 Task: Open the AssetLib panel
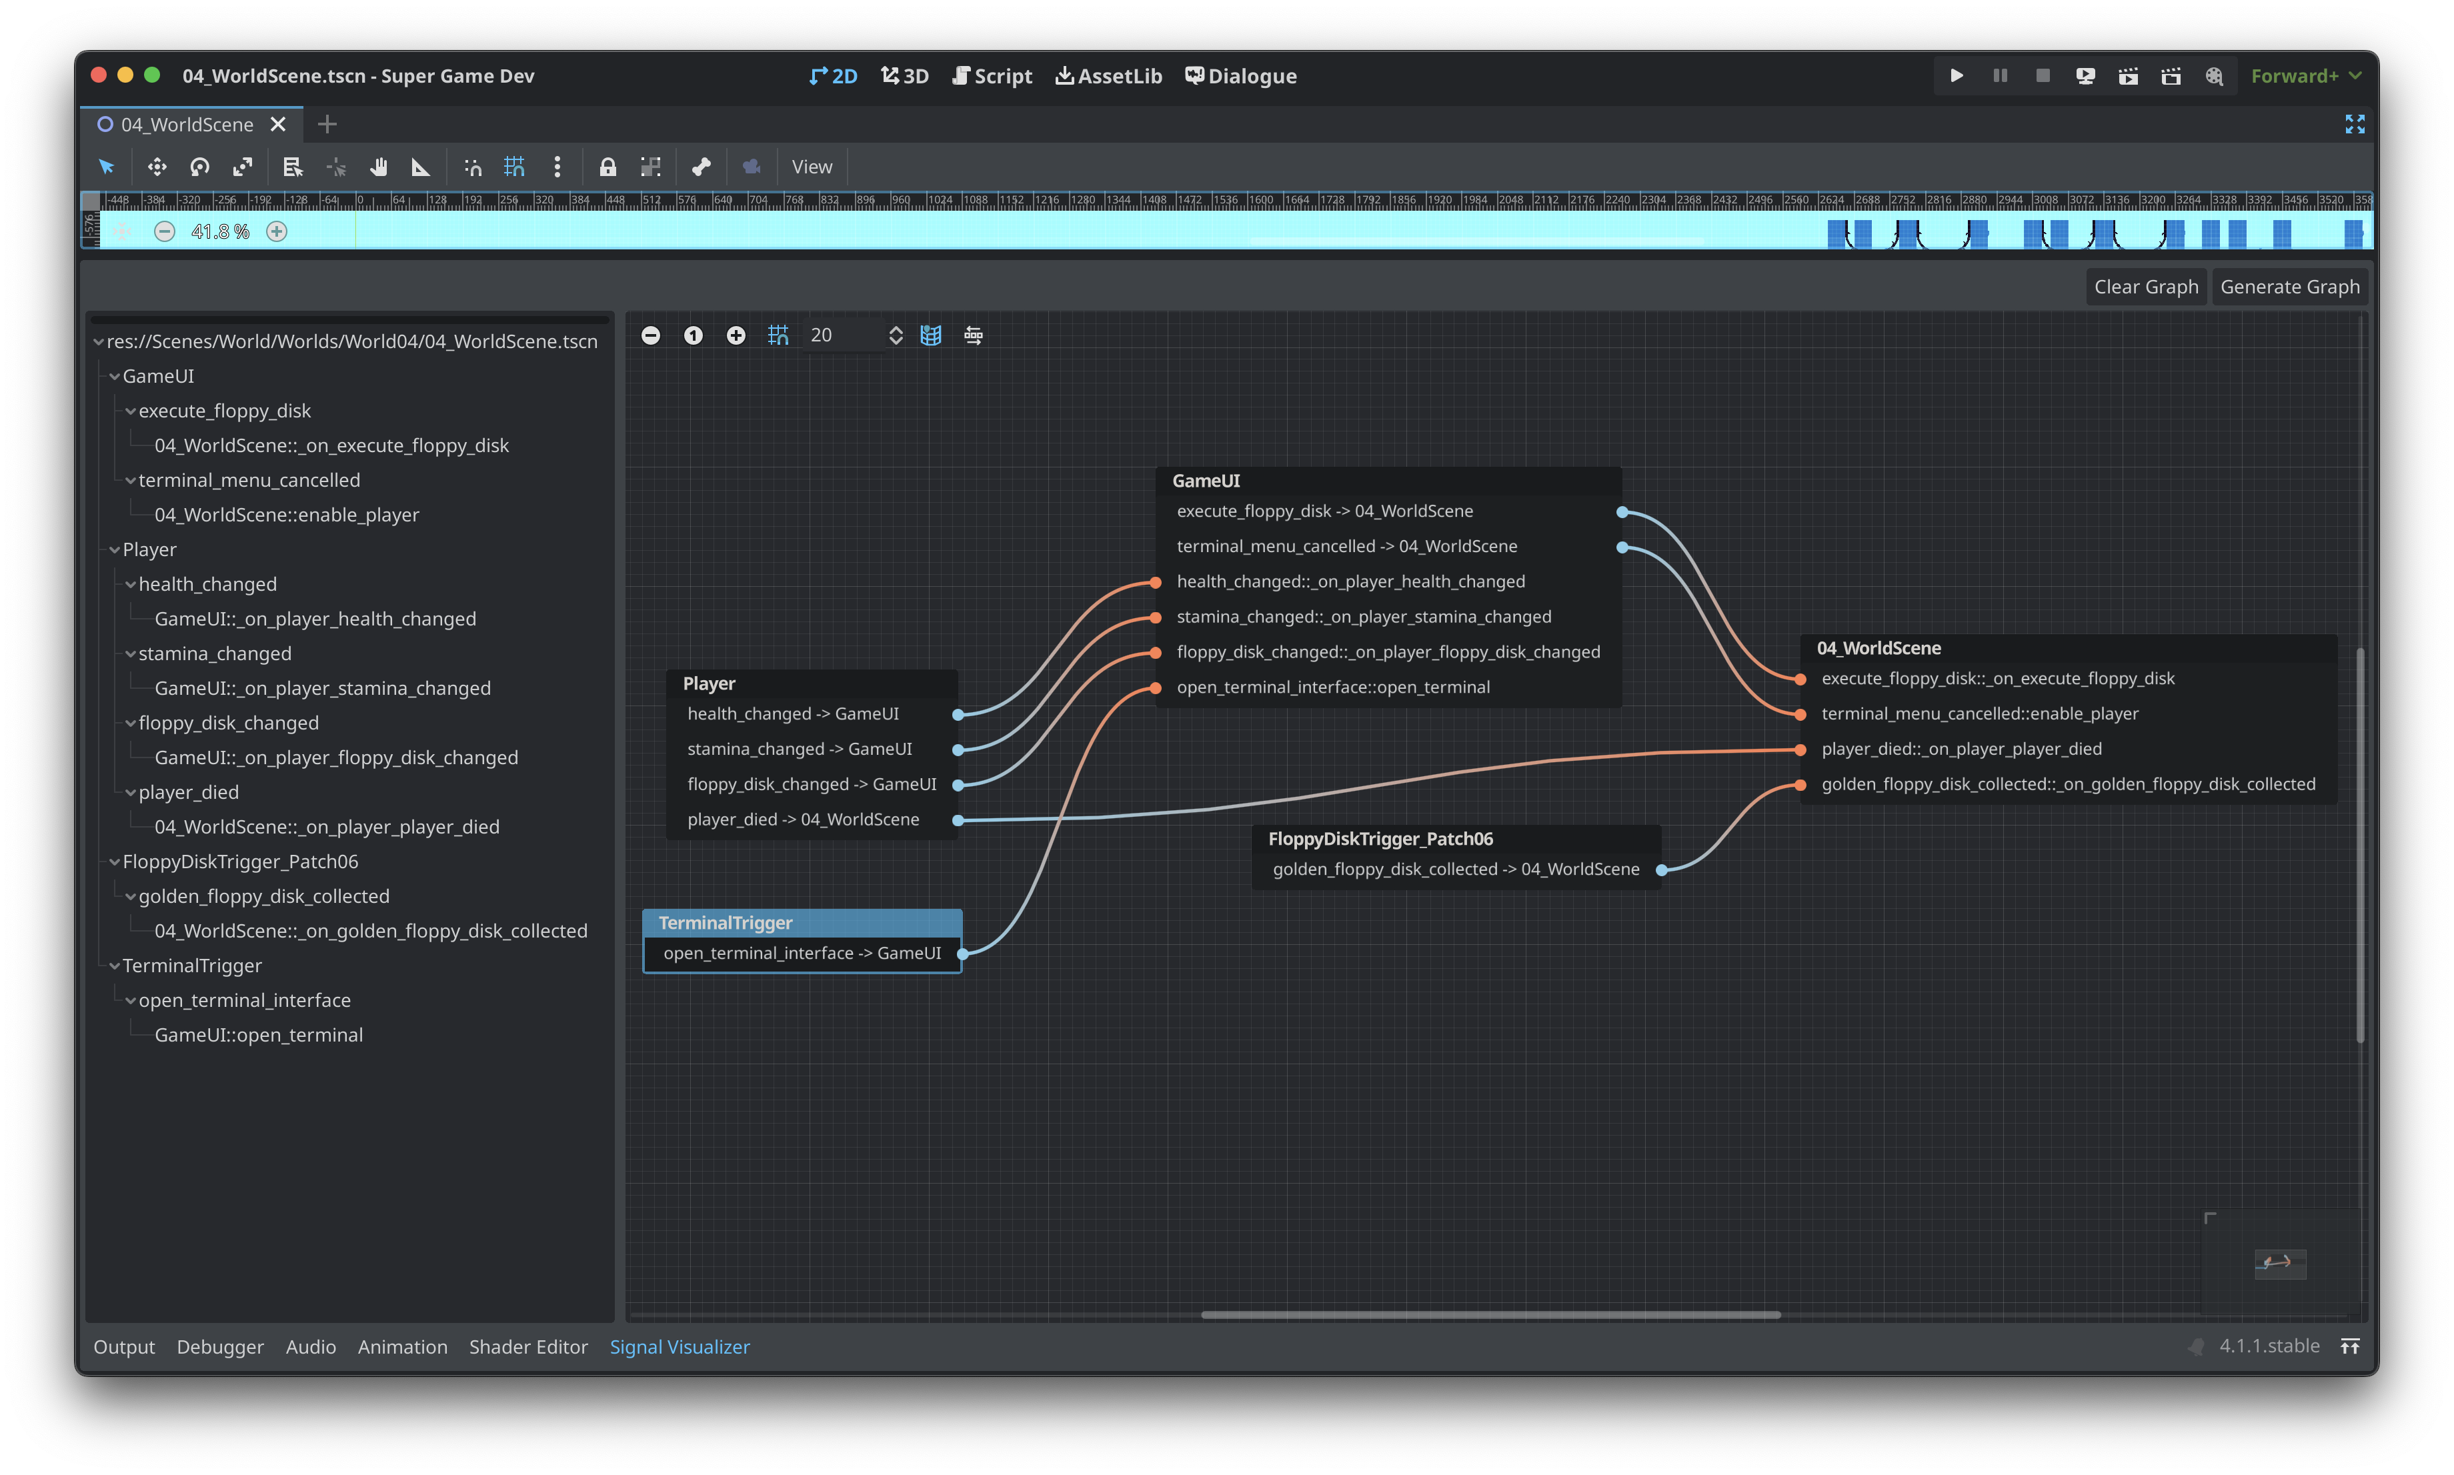(x=1112, y=73)
